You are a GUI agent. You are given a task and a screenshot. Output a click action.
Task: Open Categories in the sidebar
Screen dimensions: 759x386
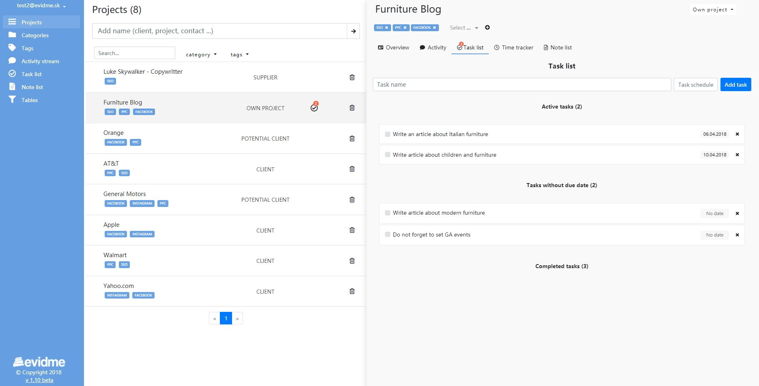pyautogui.click(x=35, y=35)
